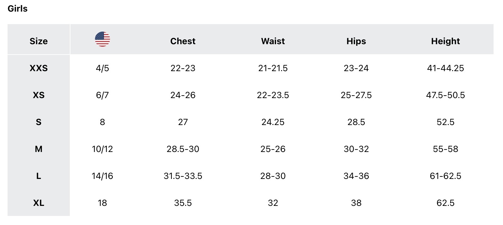Select the S size row label

pyautogui.click(x=39, y=122)
